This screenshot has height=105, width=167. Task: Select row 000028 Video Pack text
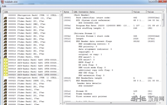tap(24, 99)
